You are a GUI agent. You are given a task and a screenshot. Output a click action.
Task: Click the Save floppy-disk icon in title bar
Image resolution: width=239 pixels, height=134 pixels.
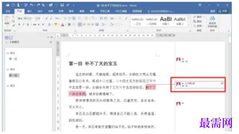[x=62, y=5]
